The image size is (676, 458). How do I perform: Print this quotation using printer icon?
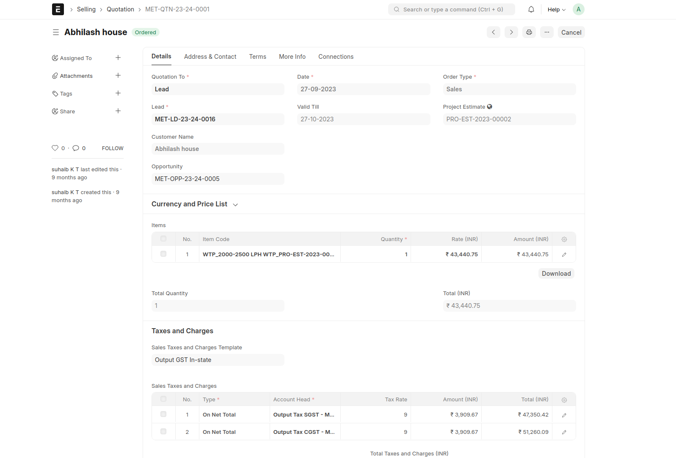coord(529,32)
